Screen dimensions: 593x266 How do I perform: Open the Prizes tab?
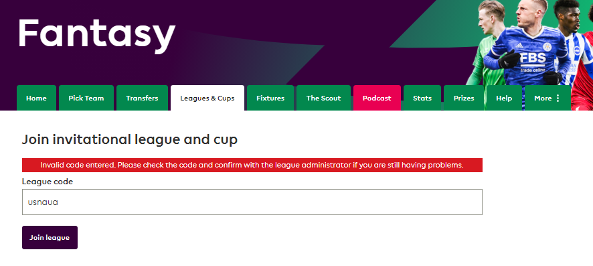[464, 98]
